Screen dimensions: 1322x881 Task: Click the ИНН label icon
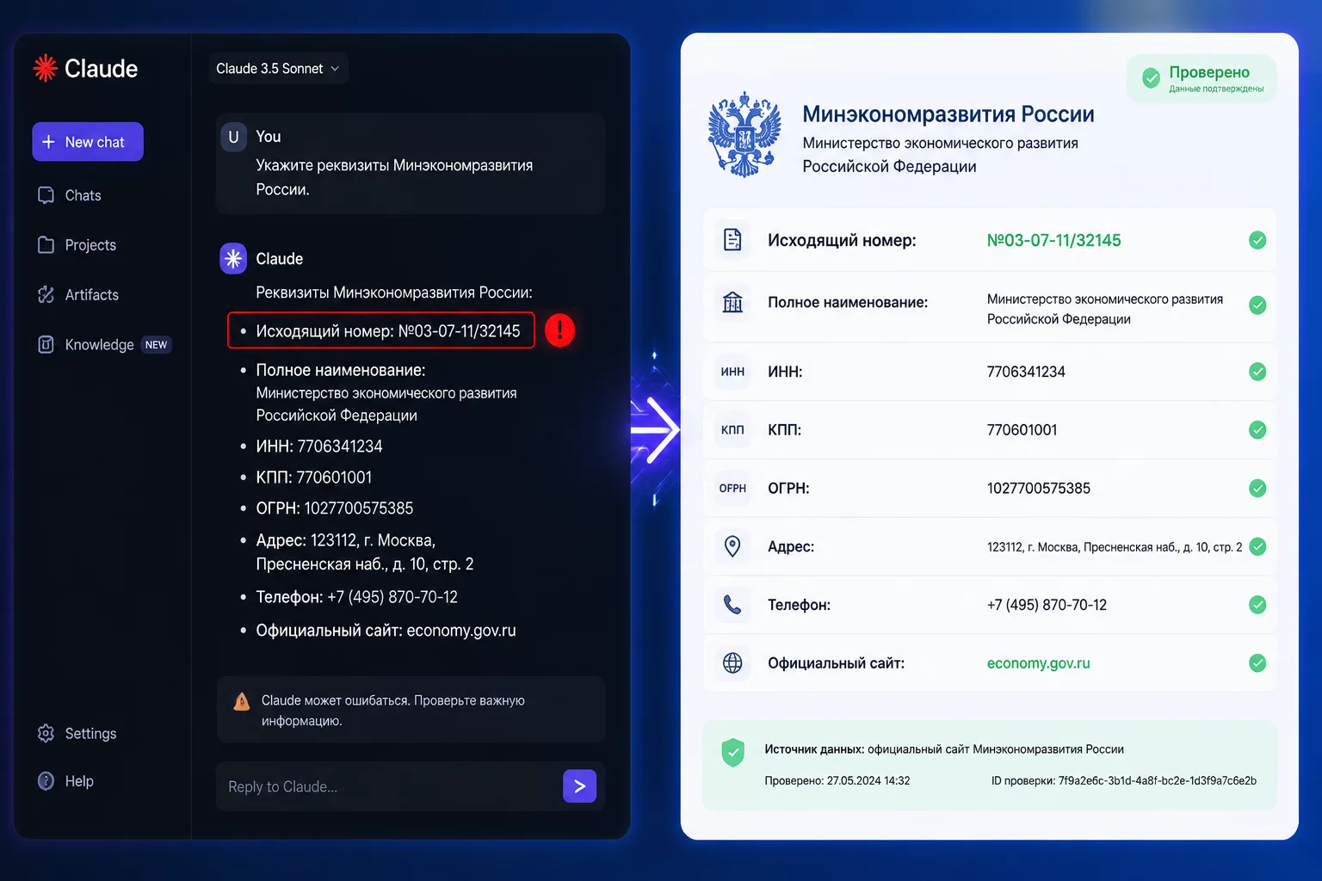tap(732, 372)
